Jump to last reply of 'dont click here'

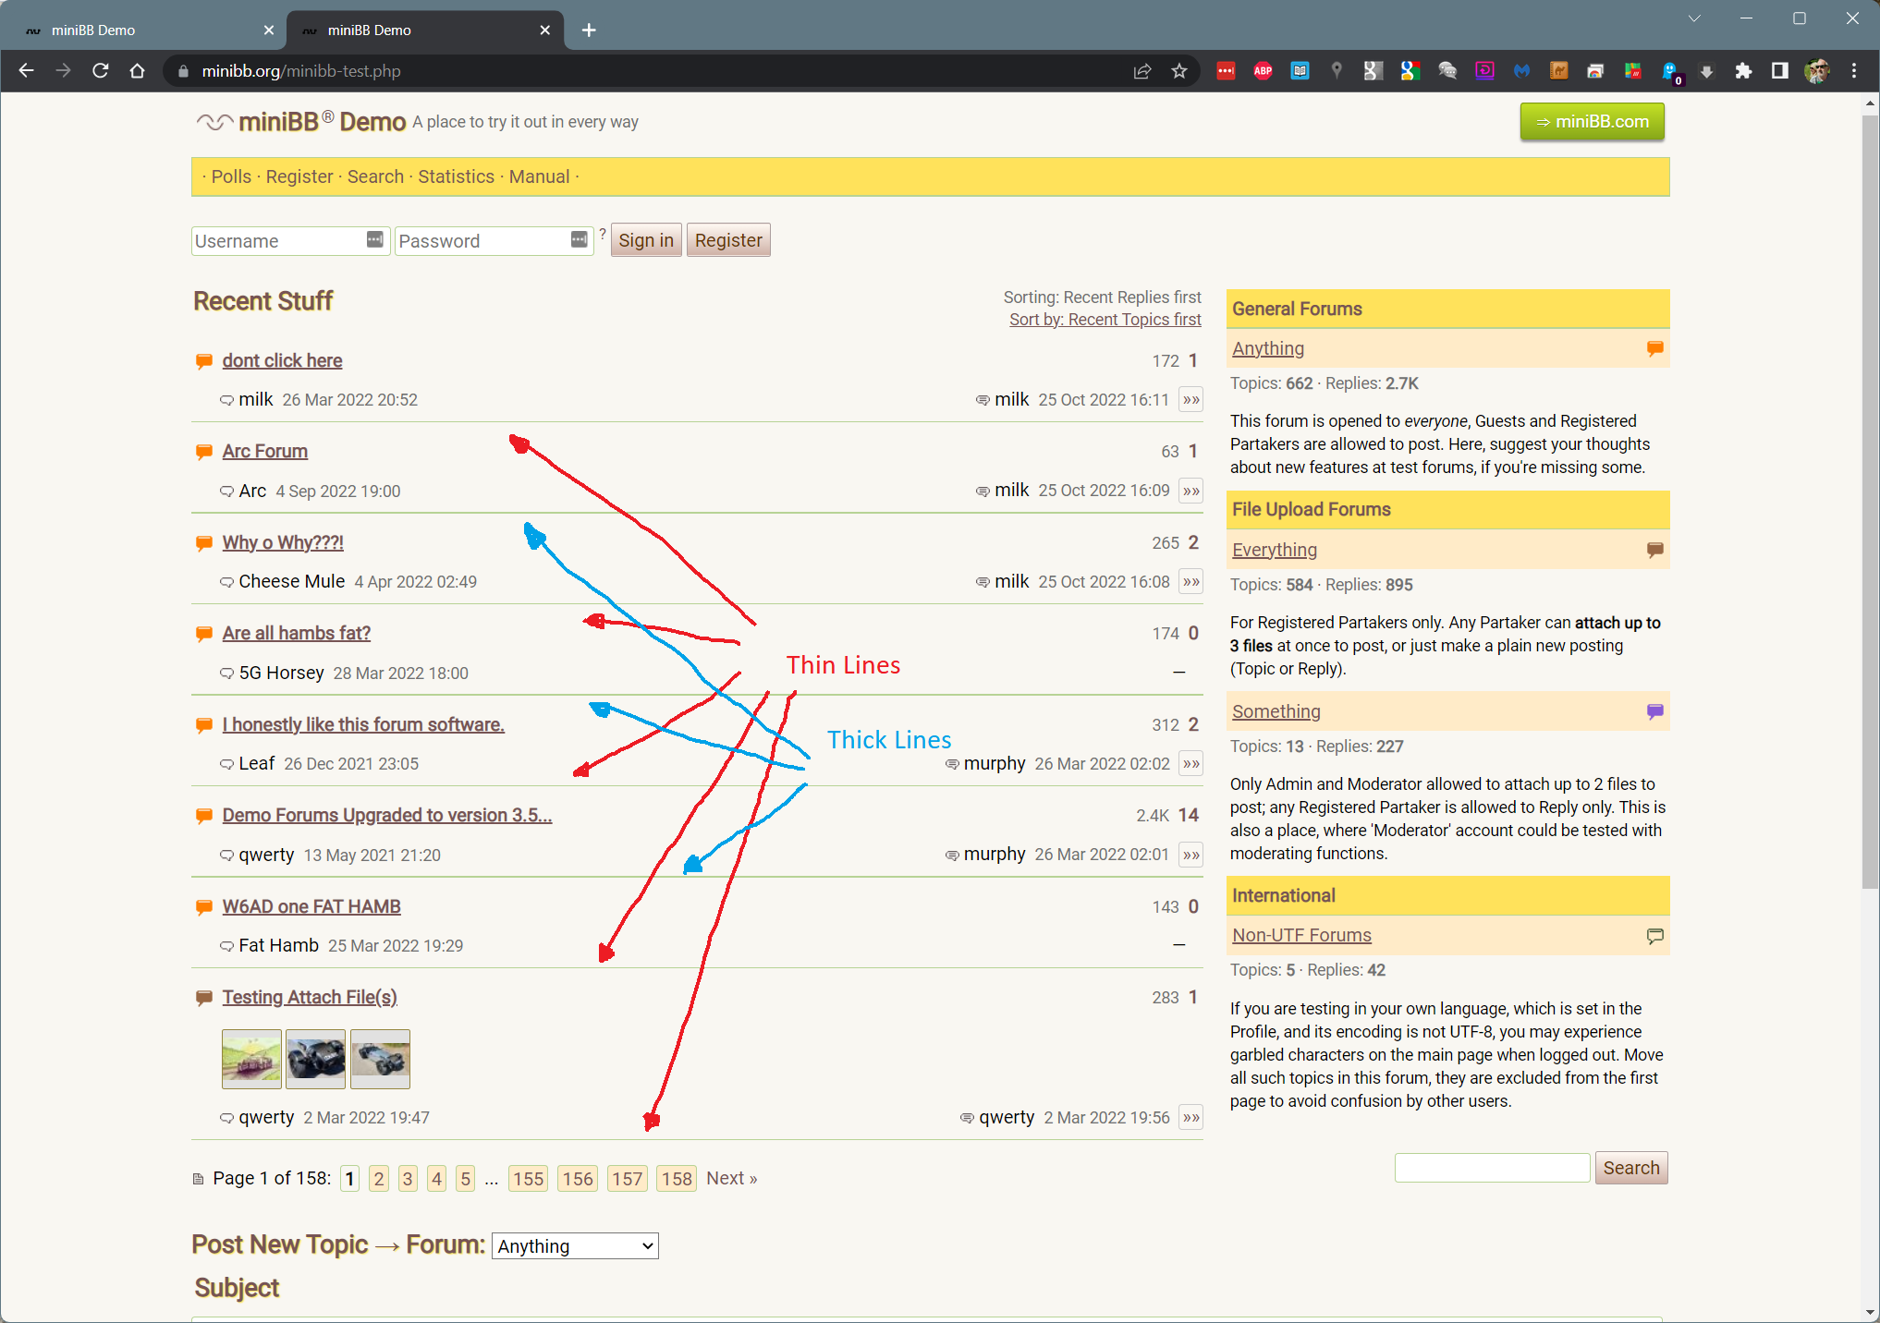click(x=1191, y=400)
